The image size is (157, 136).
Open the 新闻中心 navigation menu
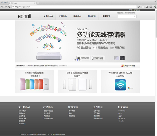click(77, 16)
